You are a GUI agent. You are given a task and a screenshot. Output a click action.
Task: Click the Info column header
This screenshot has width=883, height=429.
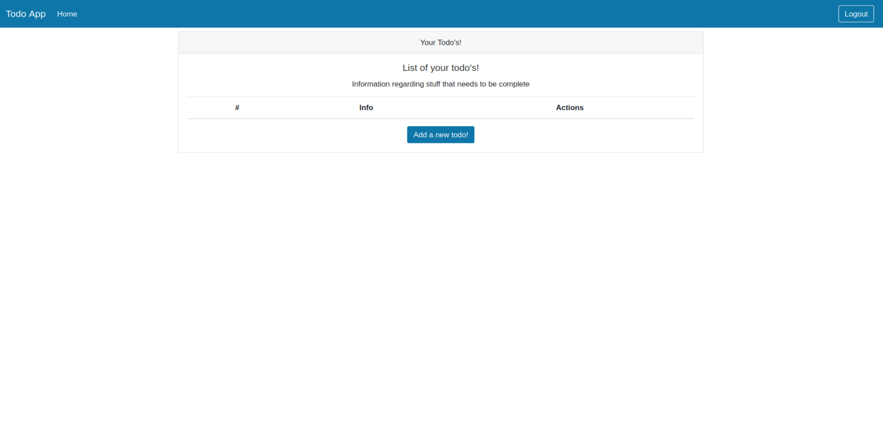(366, 108)
